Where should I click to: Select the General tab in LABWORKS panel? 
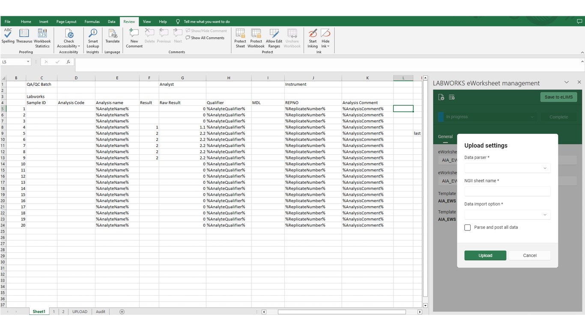[x=445, y=137]
